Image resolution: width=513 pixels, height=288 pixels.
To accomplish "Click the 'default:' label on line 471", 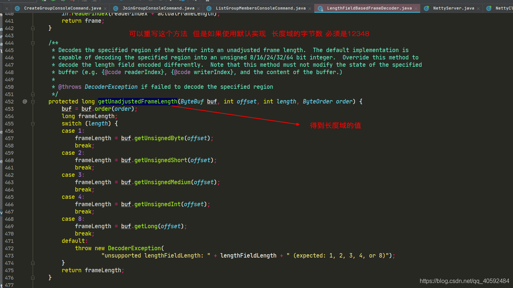I will coord(75,241).
